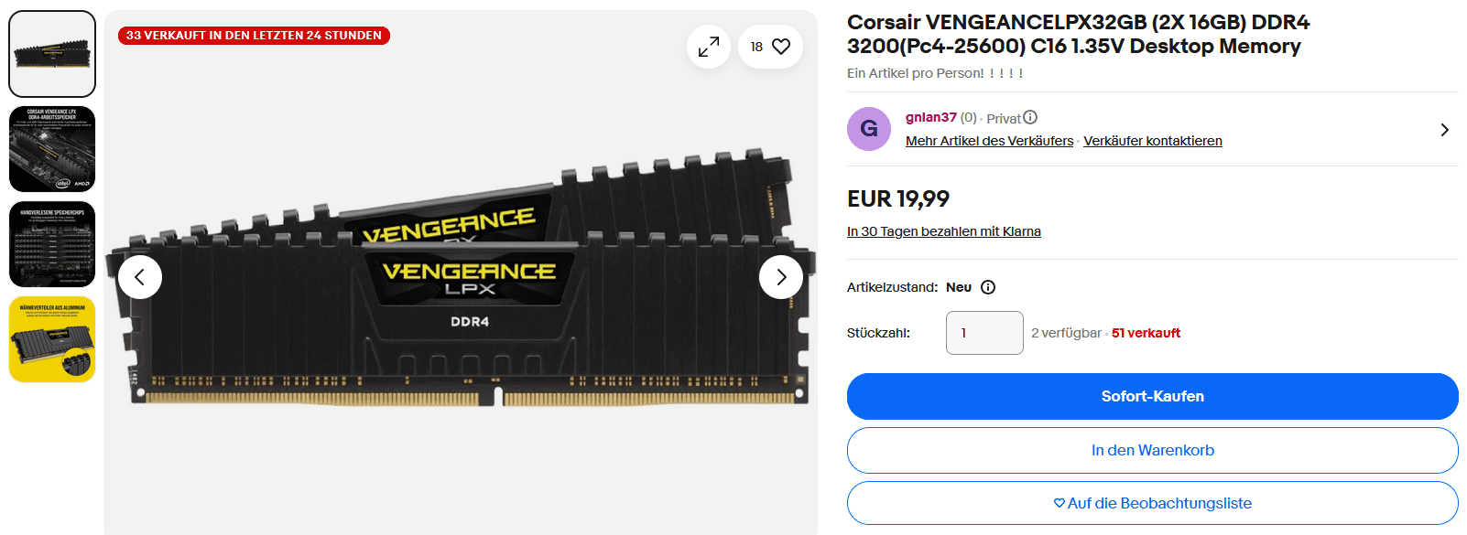
Task: Select the yellow heat spreader thumbnail
Action: pos(52,339)
